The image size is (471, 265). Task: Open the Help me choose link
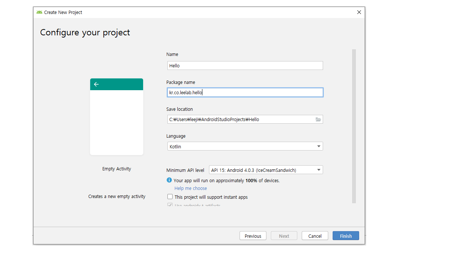coord(191,188)
